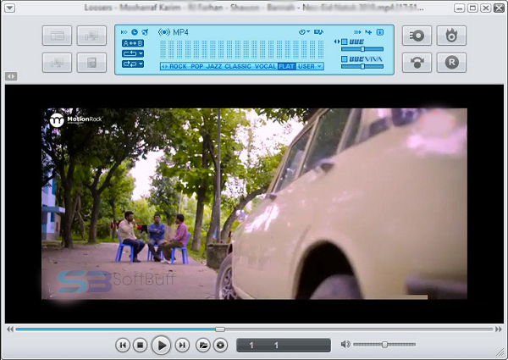The image size is (508, 360).
Task: Click the R button
Action: coord(451,63)
